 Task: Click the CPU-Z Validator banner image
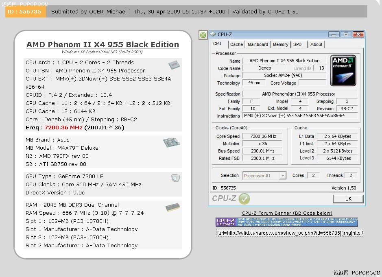[x=287, y=222]
